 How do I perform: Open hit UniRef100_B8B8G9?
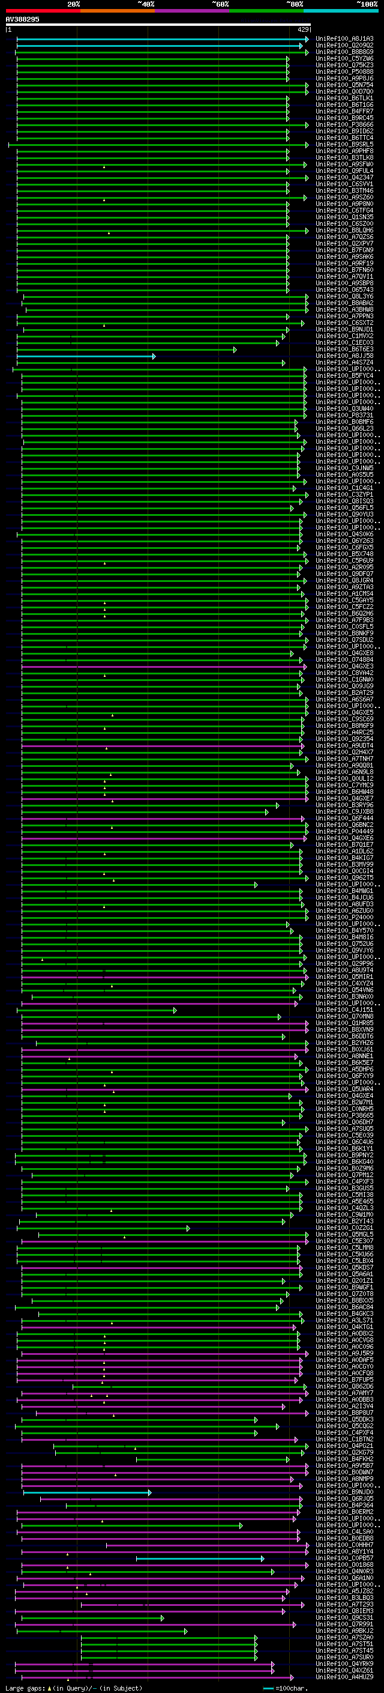(x=344, y=52)
